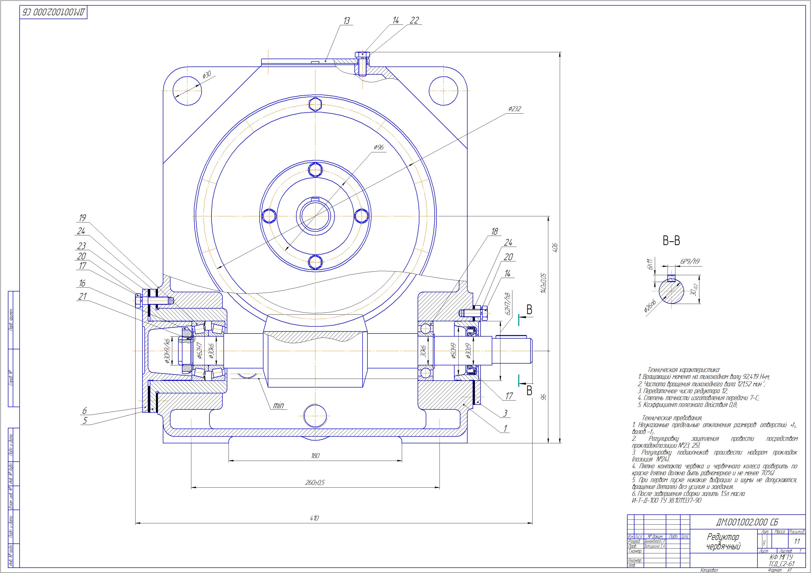Select position number '13' callout
Image resolution: width=811 pixels, height=573 pixels.
(x=347, y=21)
